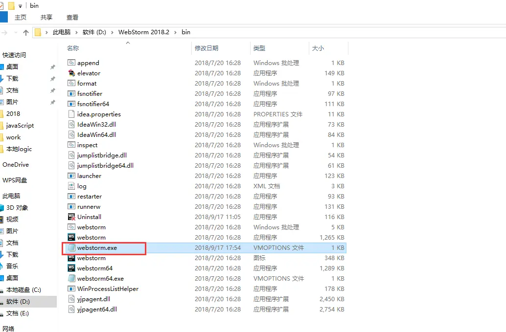Image resolution: width=506 pixels, height=332 pixels.
Task: Click the webstorm64.exe vmoptions file icon
Action: pyautogui.click(x=71, y=279)
